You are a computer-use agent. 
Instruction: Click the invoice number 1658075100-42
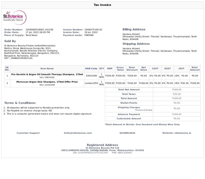pos(93,30)
